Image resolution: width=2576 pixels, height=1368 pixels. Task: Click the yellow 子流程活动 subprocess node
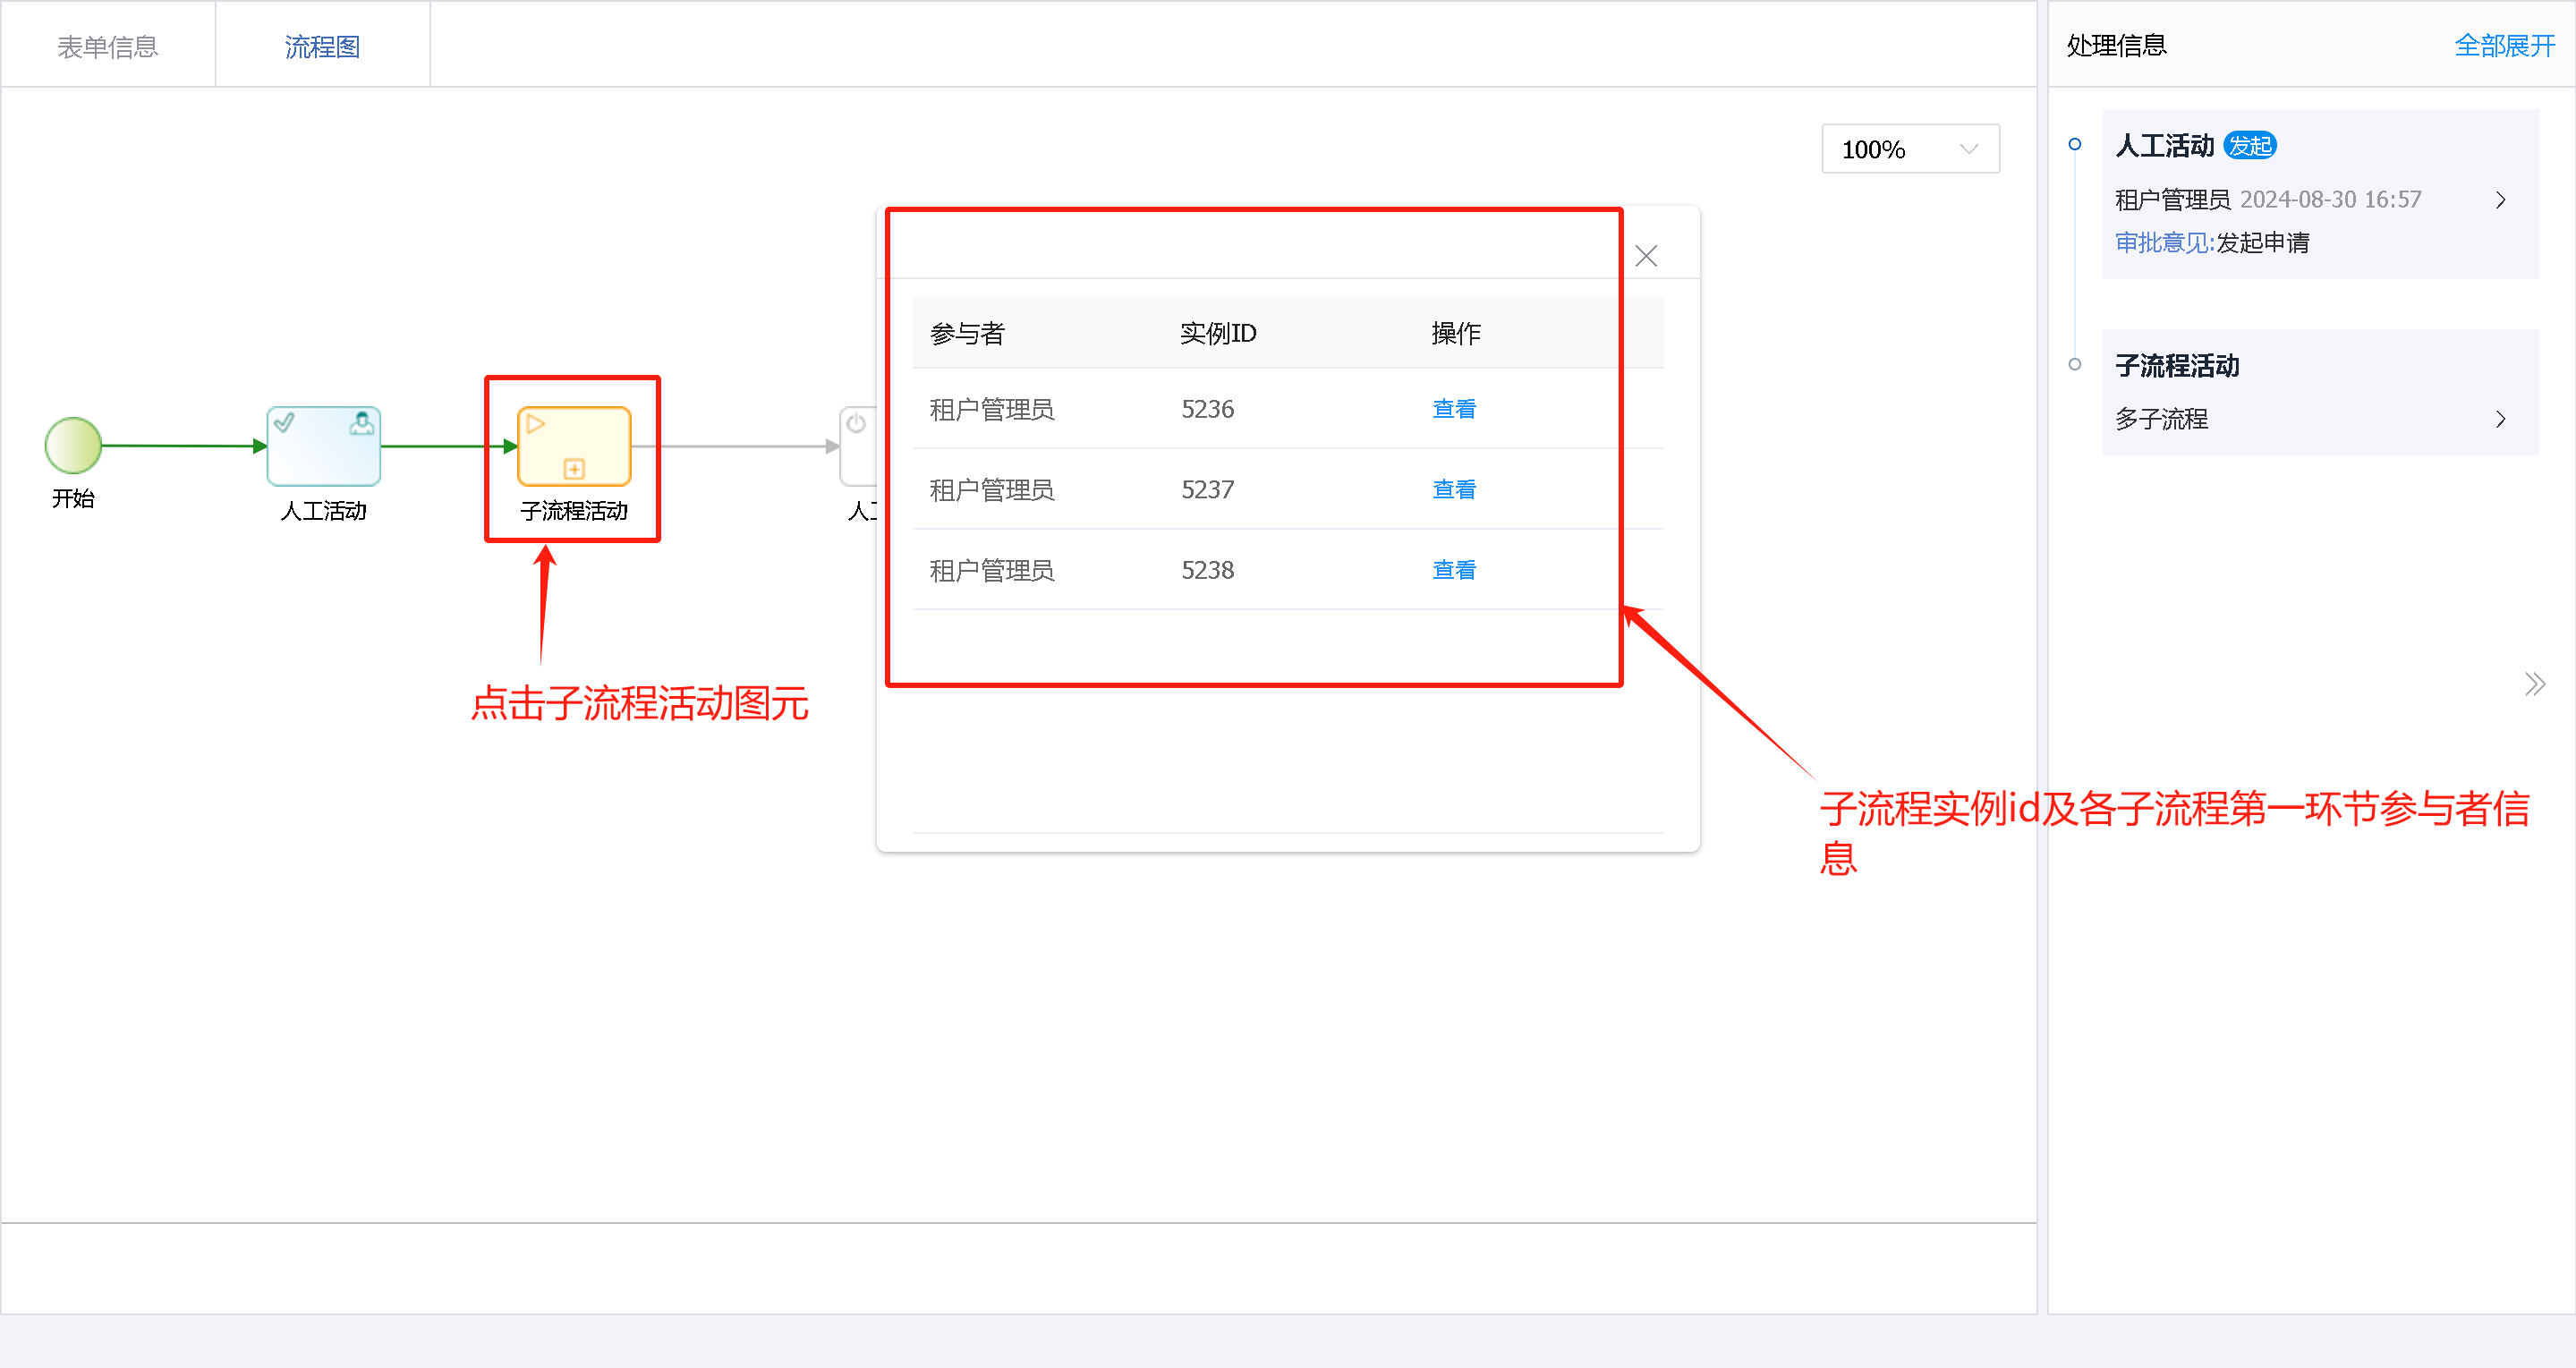pyautogui.click(x=573, y=445)
